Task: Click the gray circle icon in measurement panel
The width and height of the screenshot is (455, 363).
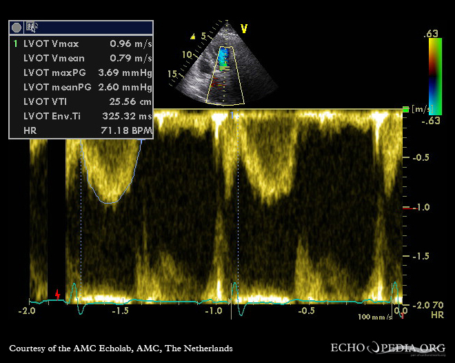Action: (17, 27)
